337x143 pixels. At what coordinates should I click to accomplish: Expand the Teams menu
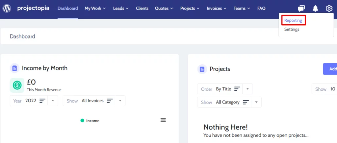242,8
